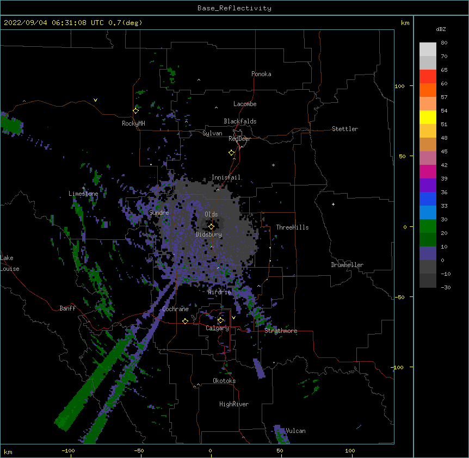Pick the orange 60–57 dBZ legend swatch
Viewport: 469px width, 458px height.
[428, 90]
